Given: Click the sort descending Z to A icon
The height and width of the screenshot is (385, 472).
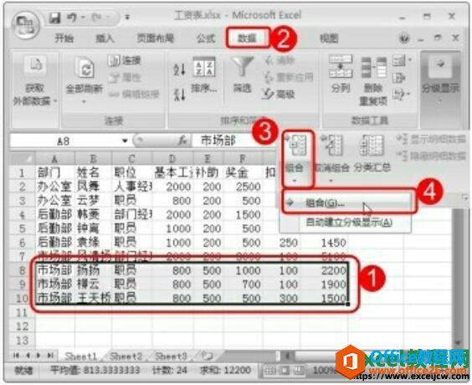Looking at the screenshot, I should [x=179, y=94].
